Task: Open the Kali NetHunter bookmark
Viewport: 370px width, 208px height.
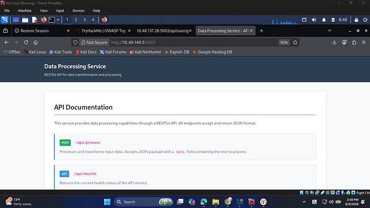Action: (145, 52)
